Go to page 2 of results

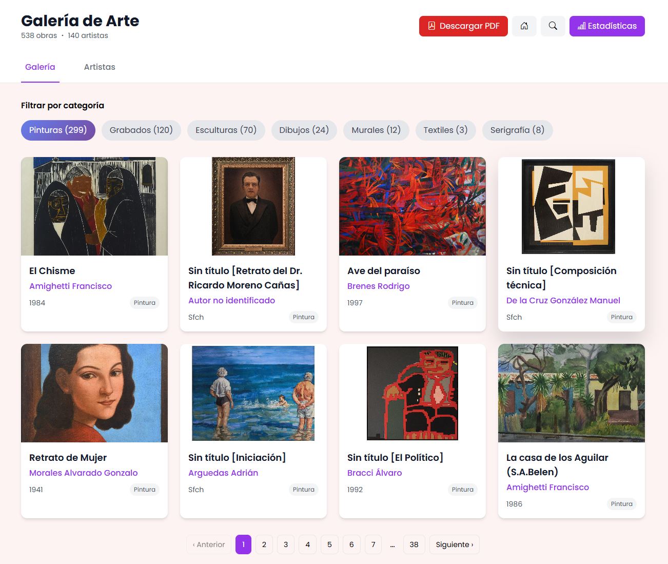click(264, 544)
